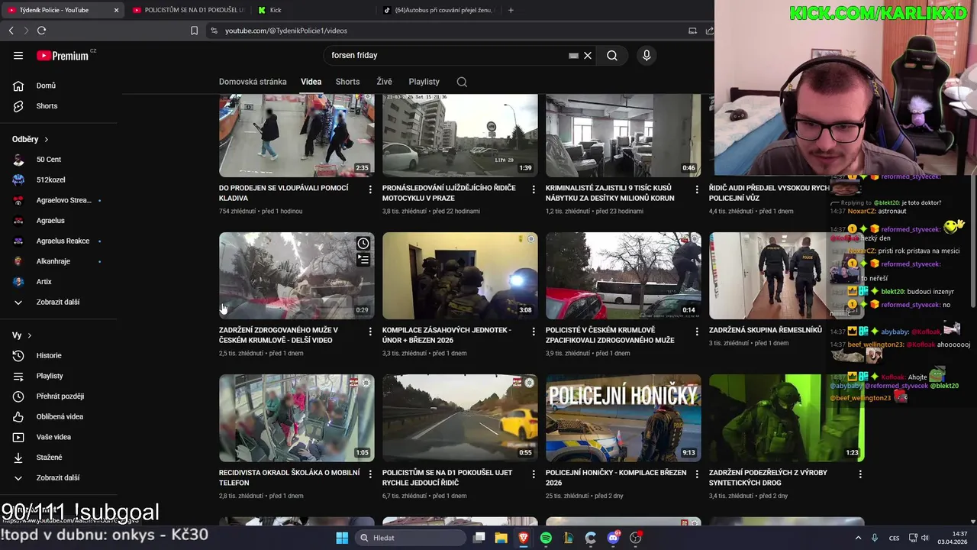Open the Odběry section header
Screen dimensions: 977x550
(31, 139)
